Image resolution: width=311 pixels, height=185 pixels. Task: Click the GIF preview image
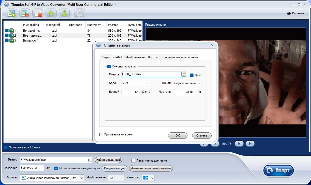click(262, 82)
